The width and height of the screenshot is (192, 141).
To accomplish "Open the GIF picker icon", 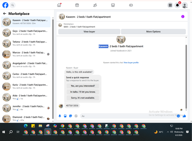I will click(76, 116).
